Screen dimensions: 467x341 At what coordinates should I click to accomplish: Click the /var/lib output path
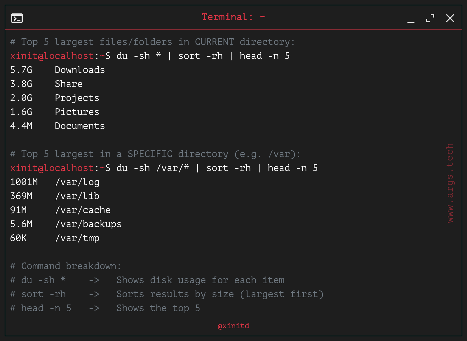[x=77, y=196]
